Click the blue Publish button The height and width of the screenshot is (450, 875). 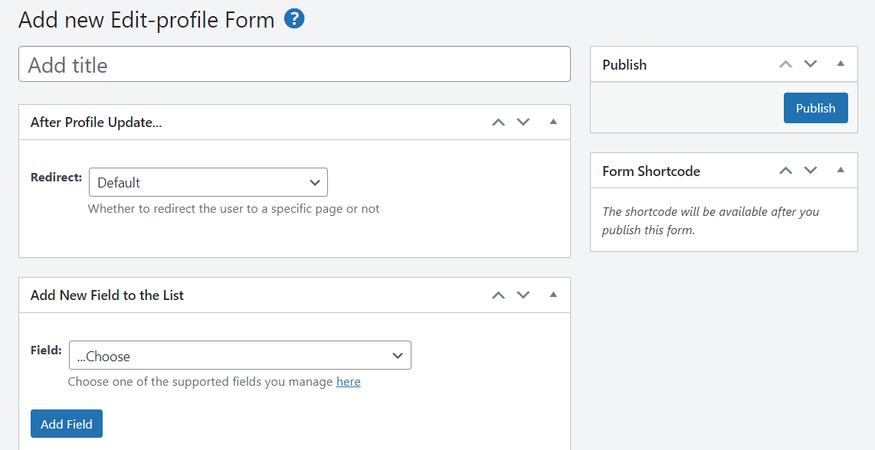pyautogui.click(x=815, y=108)
